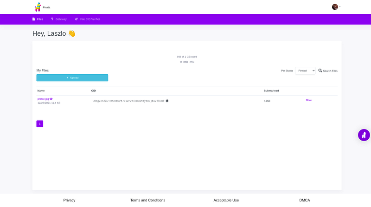Image resolution: width=371 pixels, height=207 pixels.
Task: Click the Pinata llama logo
Action: pos(38,7)
